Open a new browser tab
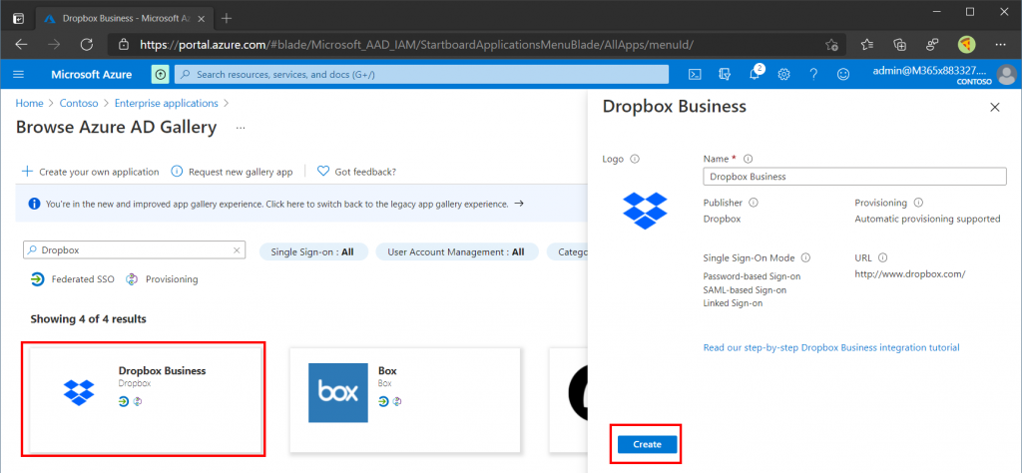 [x=227, y=18]
